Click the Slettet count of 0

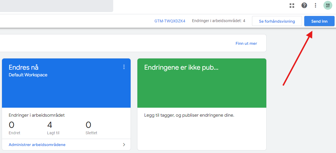[88, 125]
